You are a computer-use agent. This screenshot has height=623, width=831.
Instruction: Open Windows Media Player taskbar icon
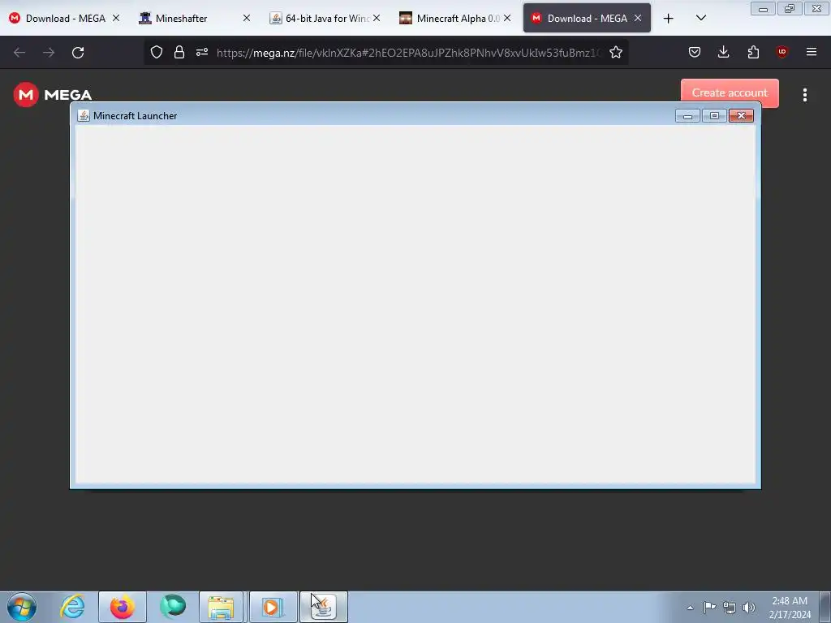pyautogui.click(x=273, y=607)
